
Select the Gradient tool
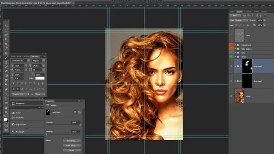coord(6,76)
